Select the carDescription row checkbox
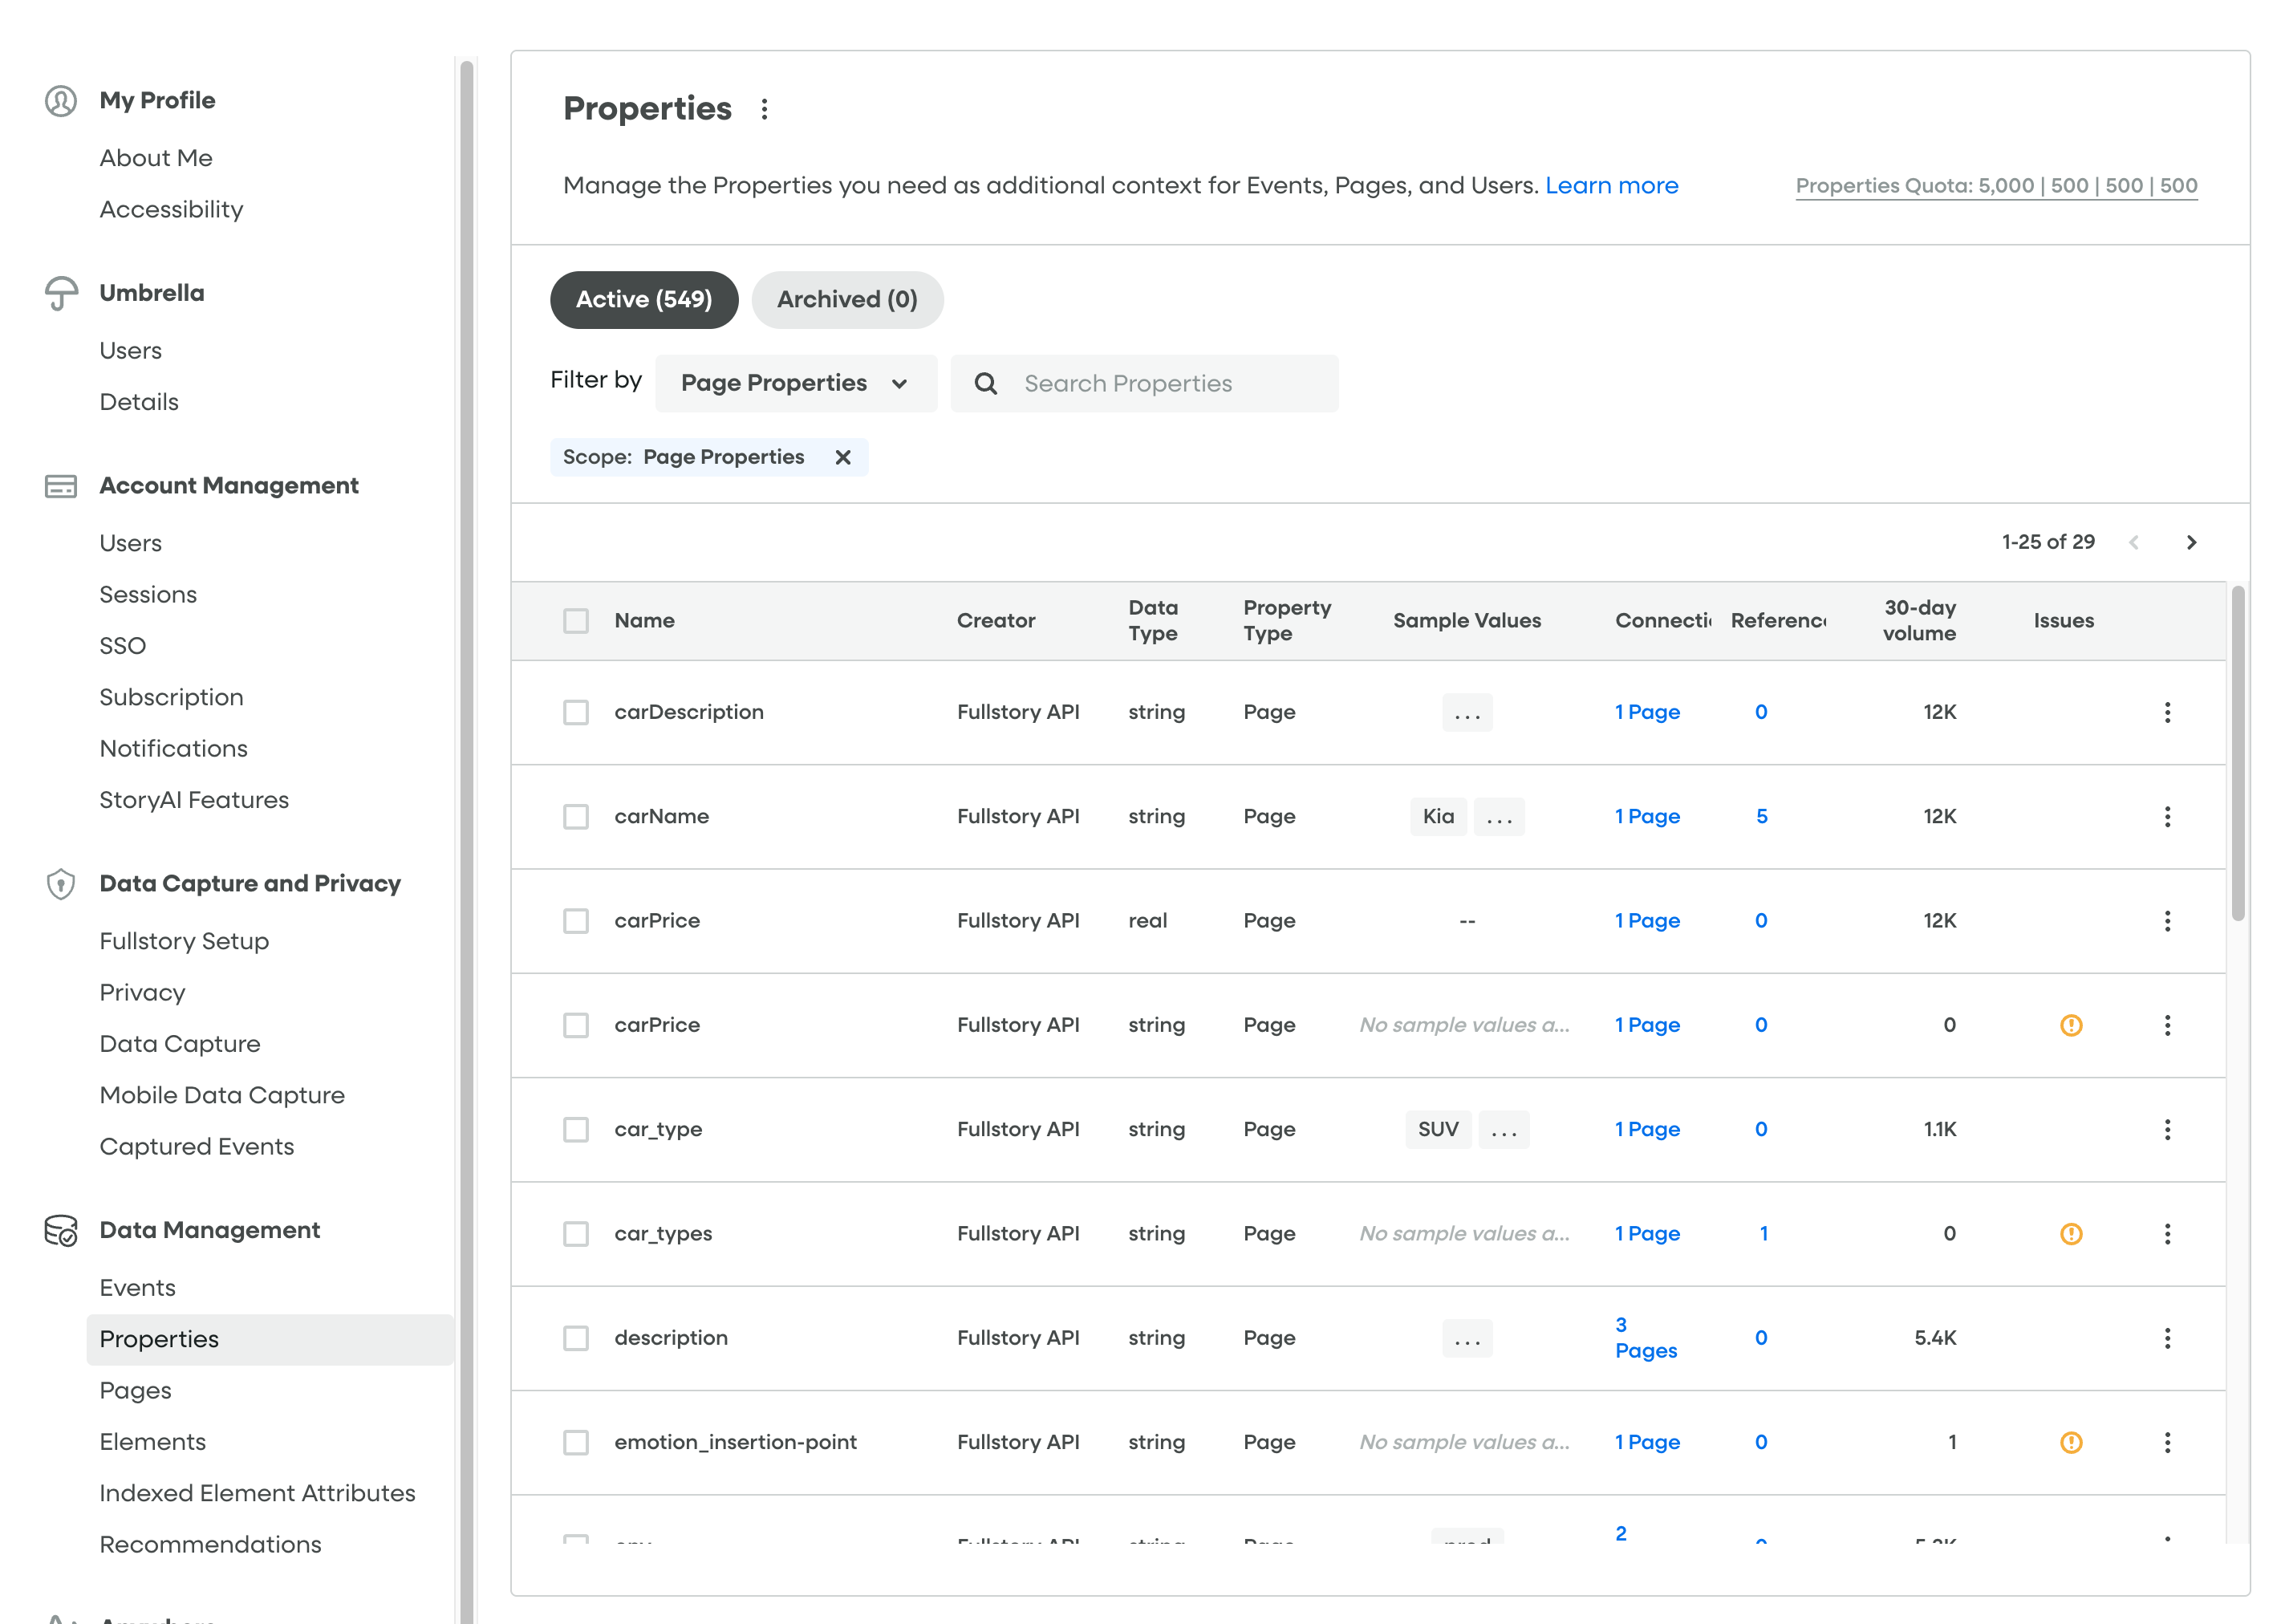This screenshot has width=2285, height=1624. [x=576, y=712]
